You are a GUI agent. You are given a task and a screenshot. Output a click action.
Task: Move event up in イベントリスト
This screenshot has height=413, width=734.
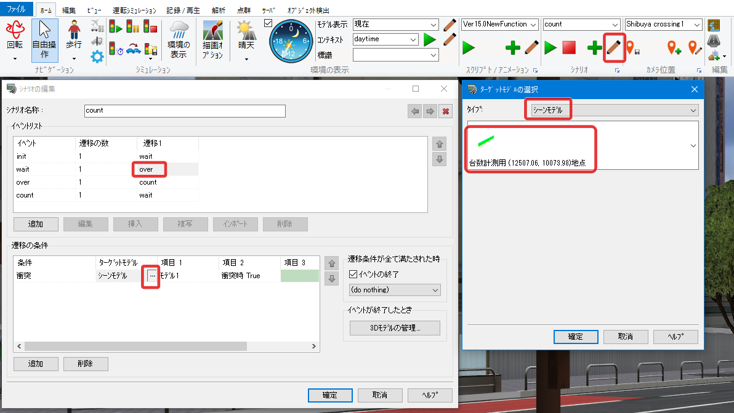(439, 144)
